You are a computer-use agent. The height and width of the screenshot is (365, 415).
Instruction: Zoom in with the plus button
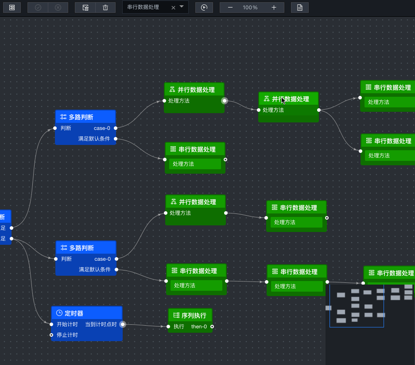(x=274, y=8)
